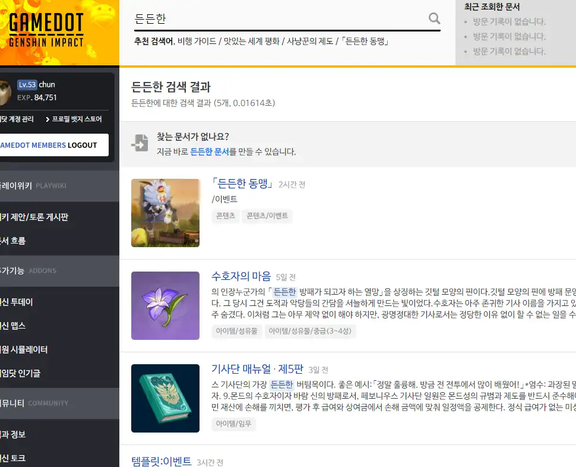Open the 프로필 뱃지 스토어 link
Screen dimensions: 576x467
tap(74, 119)
